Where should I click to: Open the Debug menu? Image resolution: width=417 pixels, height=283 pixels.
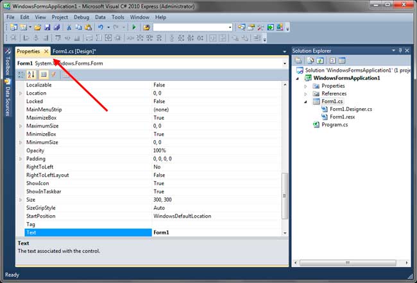click(x=81, y=17)
